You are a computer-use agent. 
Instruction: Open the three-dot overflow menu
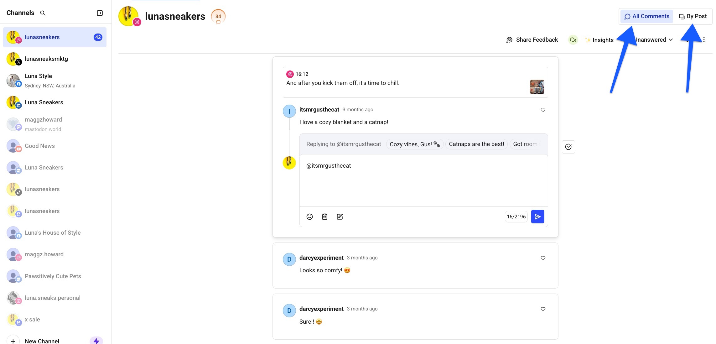click(x=703, y=40)
